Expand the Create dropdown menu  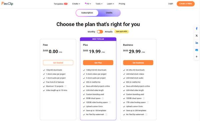[76, 4]
